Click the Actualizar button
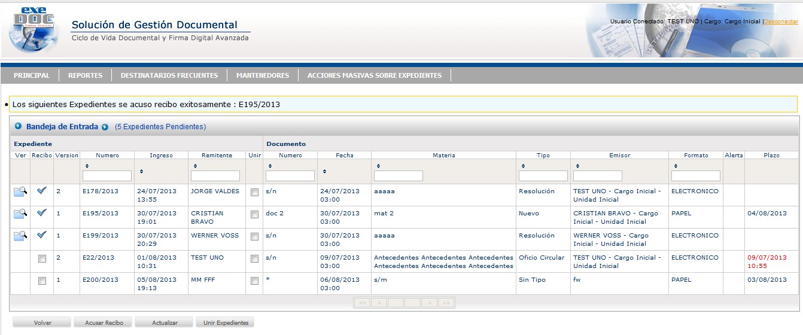This screenshot has width=803, height=335. point(165,322)
